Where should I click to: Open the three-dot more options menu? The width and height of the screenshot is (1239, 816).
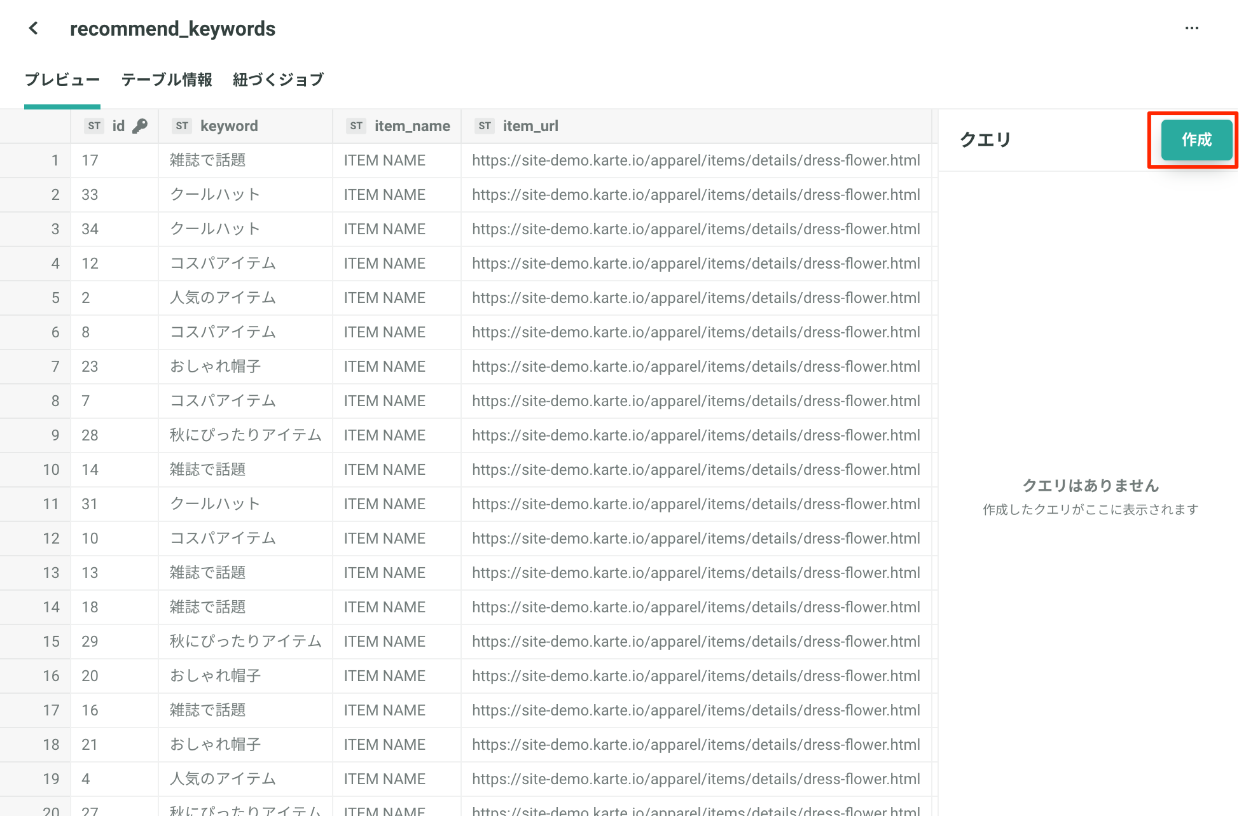[x=1192, y=28]
